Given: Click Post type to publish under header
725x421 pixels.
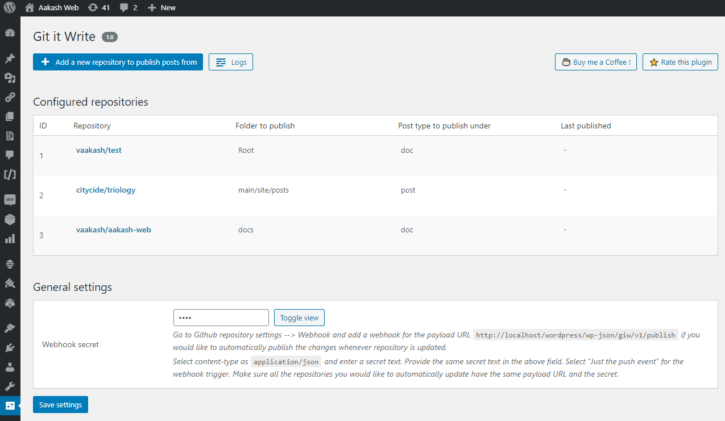Looking at the screenshot, I should (x=444, y=126).
